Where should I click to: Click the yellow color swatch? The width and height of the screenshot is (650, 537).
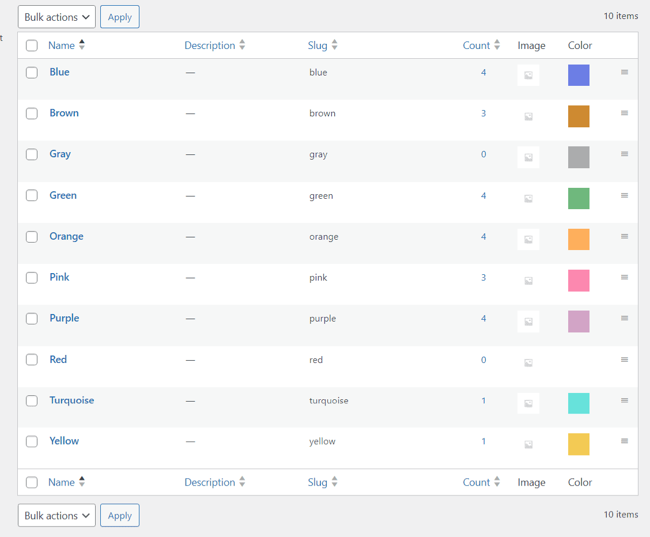point(579,444)
